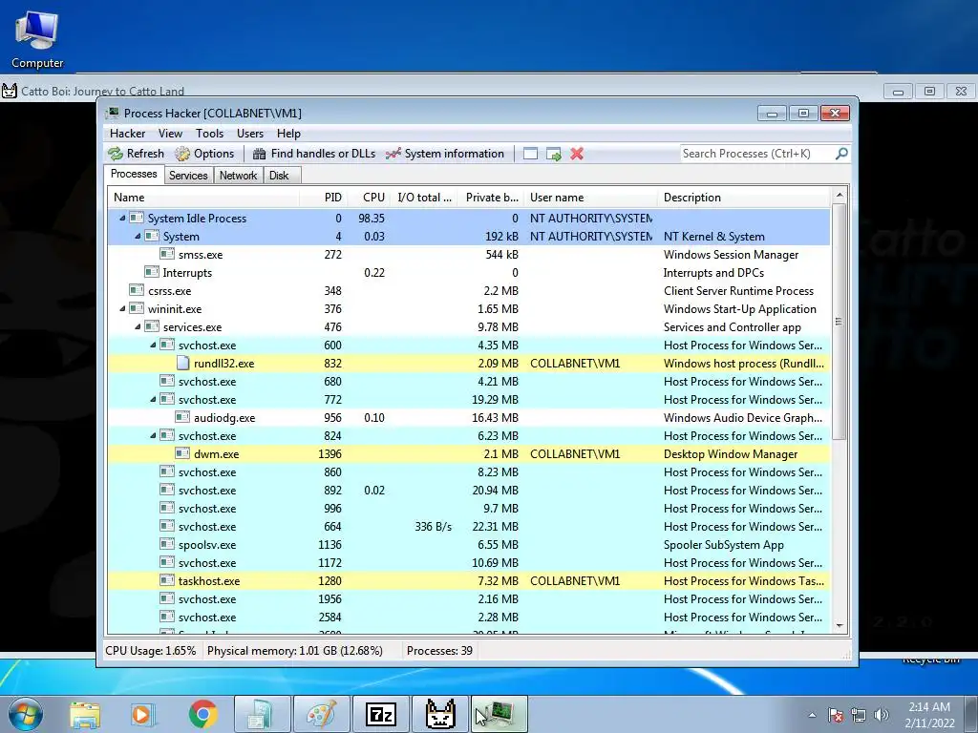Select the spoolsv.exe process row

[x=469, y=544]
